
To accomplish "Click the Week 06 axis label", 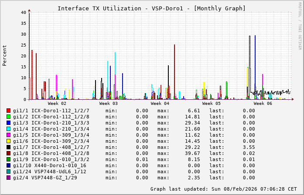I will tap(263, 104).
